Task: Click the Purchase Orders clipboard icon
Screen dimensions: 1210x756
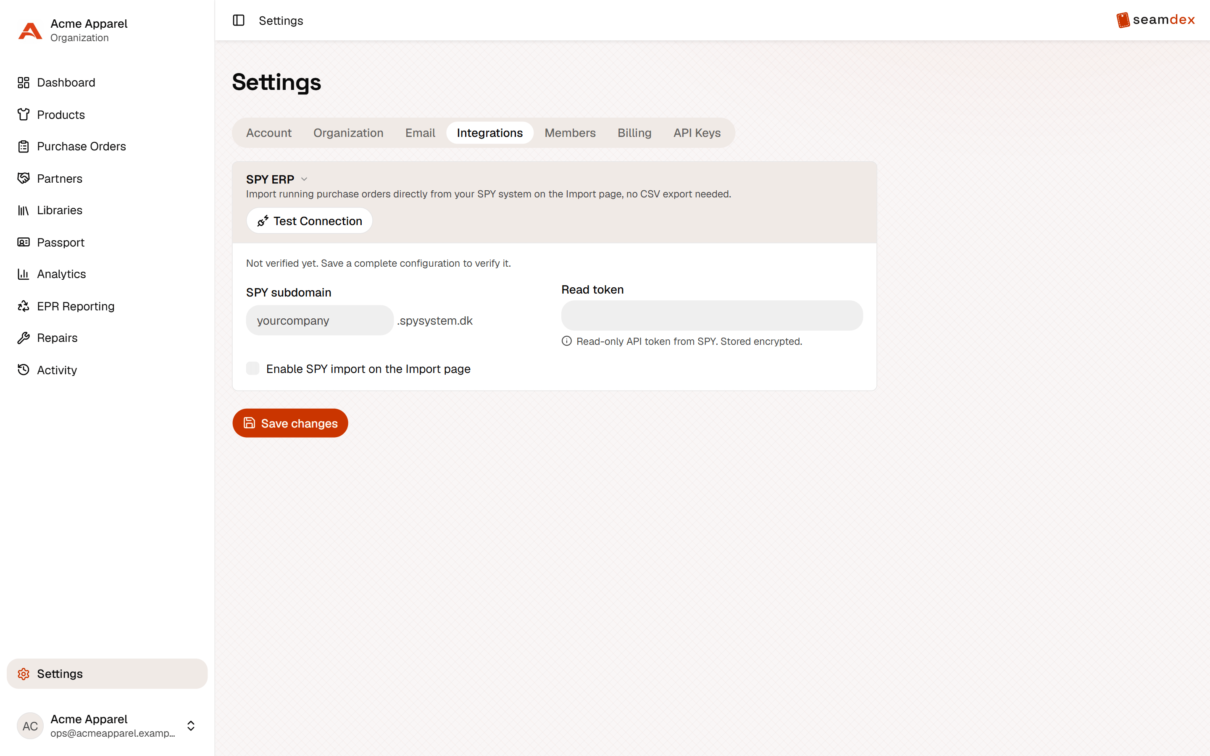Action: point(24,147)
